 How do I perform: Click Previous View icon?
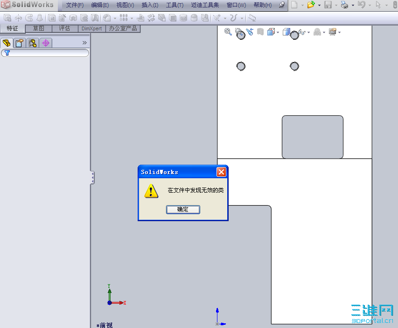250,32
